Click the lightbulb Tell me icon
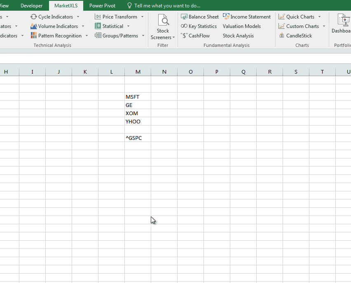The image size is (351, 283). pos(129,6)
